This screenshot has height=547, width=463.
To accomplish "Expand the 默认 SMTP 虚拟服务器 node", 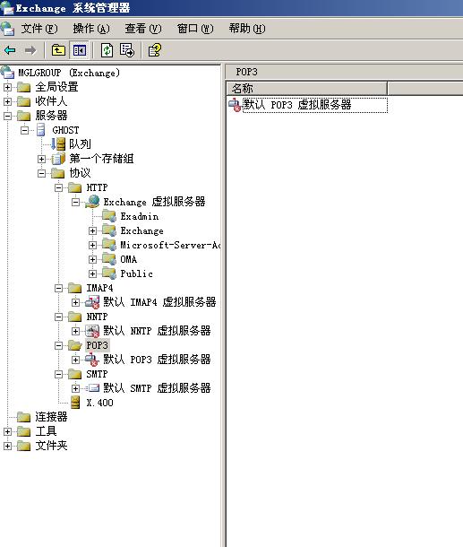I will pos(75,388).
